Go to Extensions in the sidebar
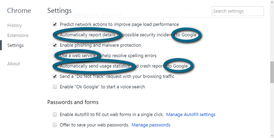This screenshot has height=138, width=274. click(18, 35)
